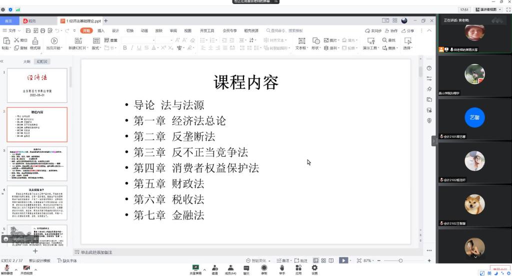Open the 查找 find tool
This screenshot has width=512, height=276.
[388, 40]
